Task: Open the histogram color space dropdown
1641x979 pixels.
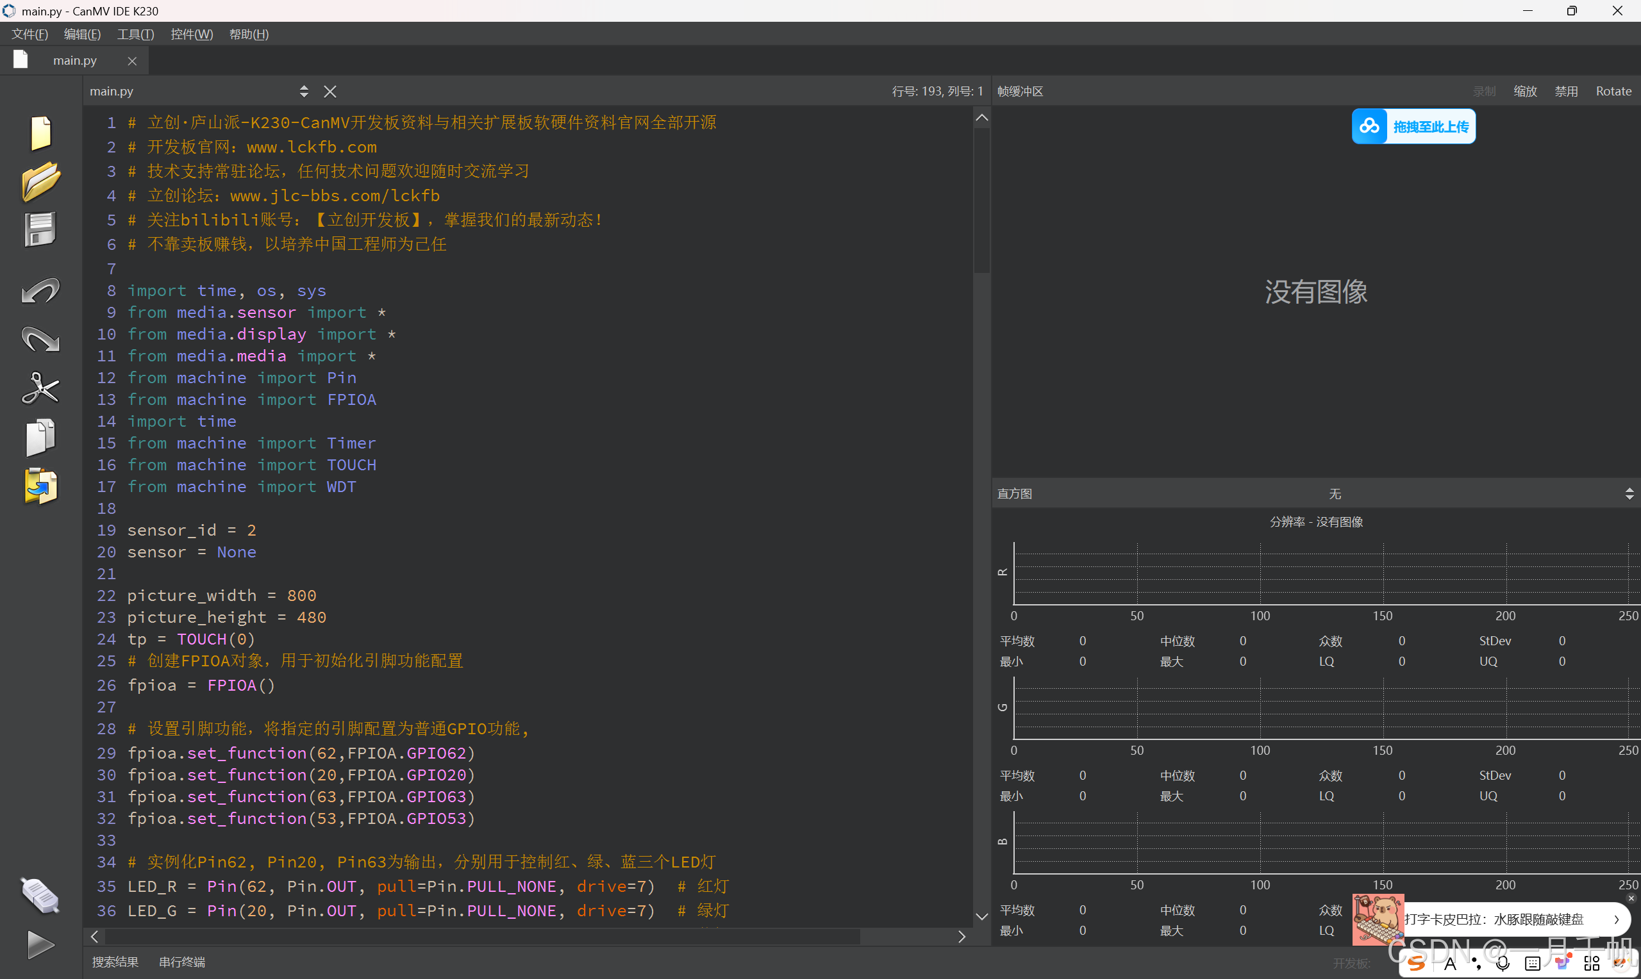Action: tap(1629, 493)
